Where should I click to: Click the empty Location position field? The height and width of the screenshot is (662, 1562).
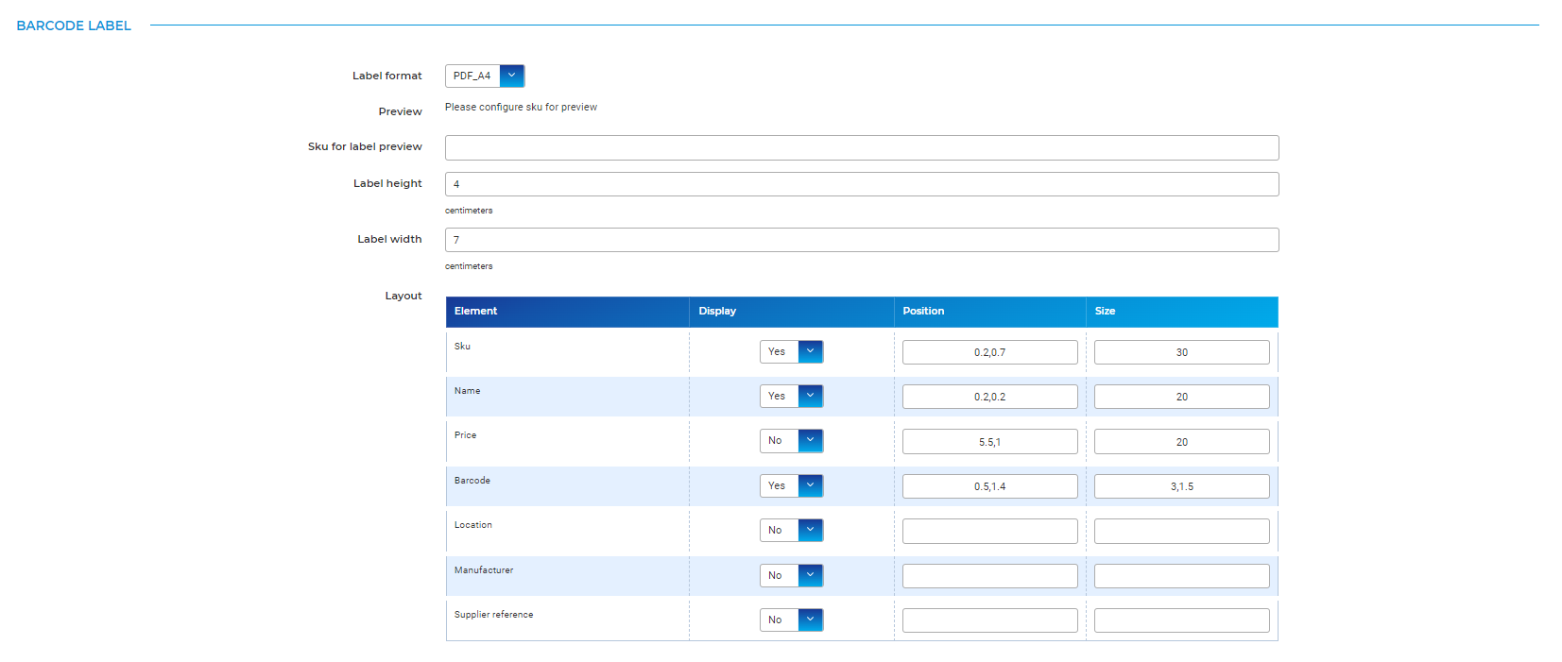[989, 531]
